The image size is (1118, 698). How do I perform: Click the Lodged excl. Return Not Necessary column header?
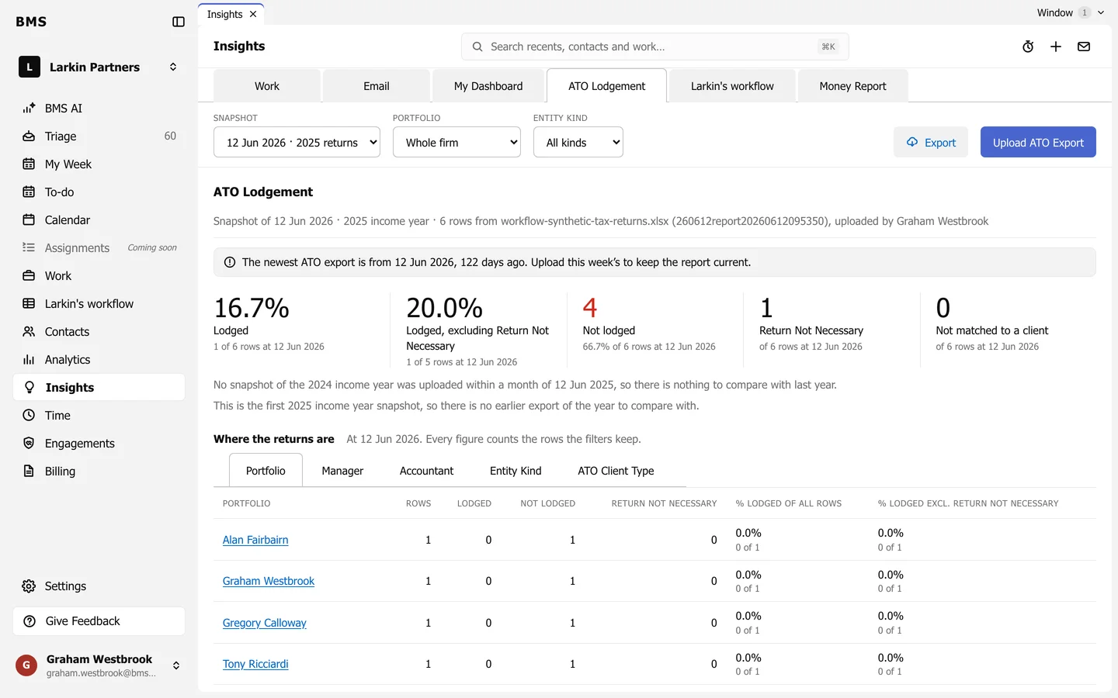click(967, 503)
